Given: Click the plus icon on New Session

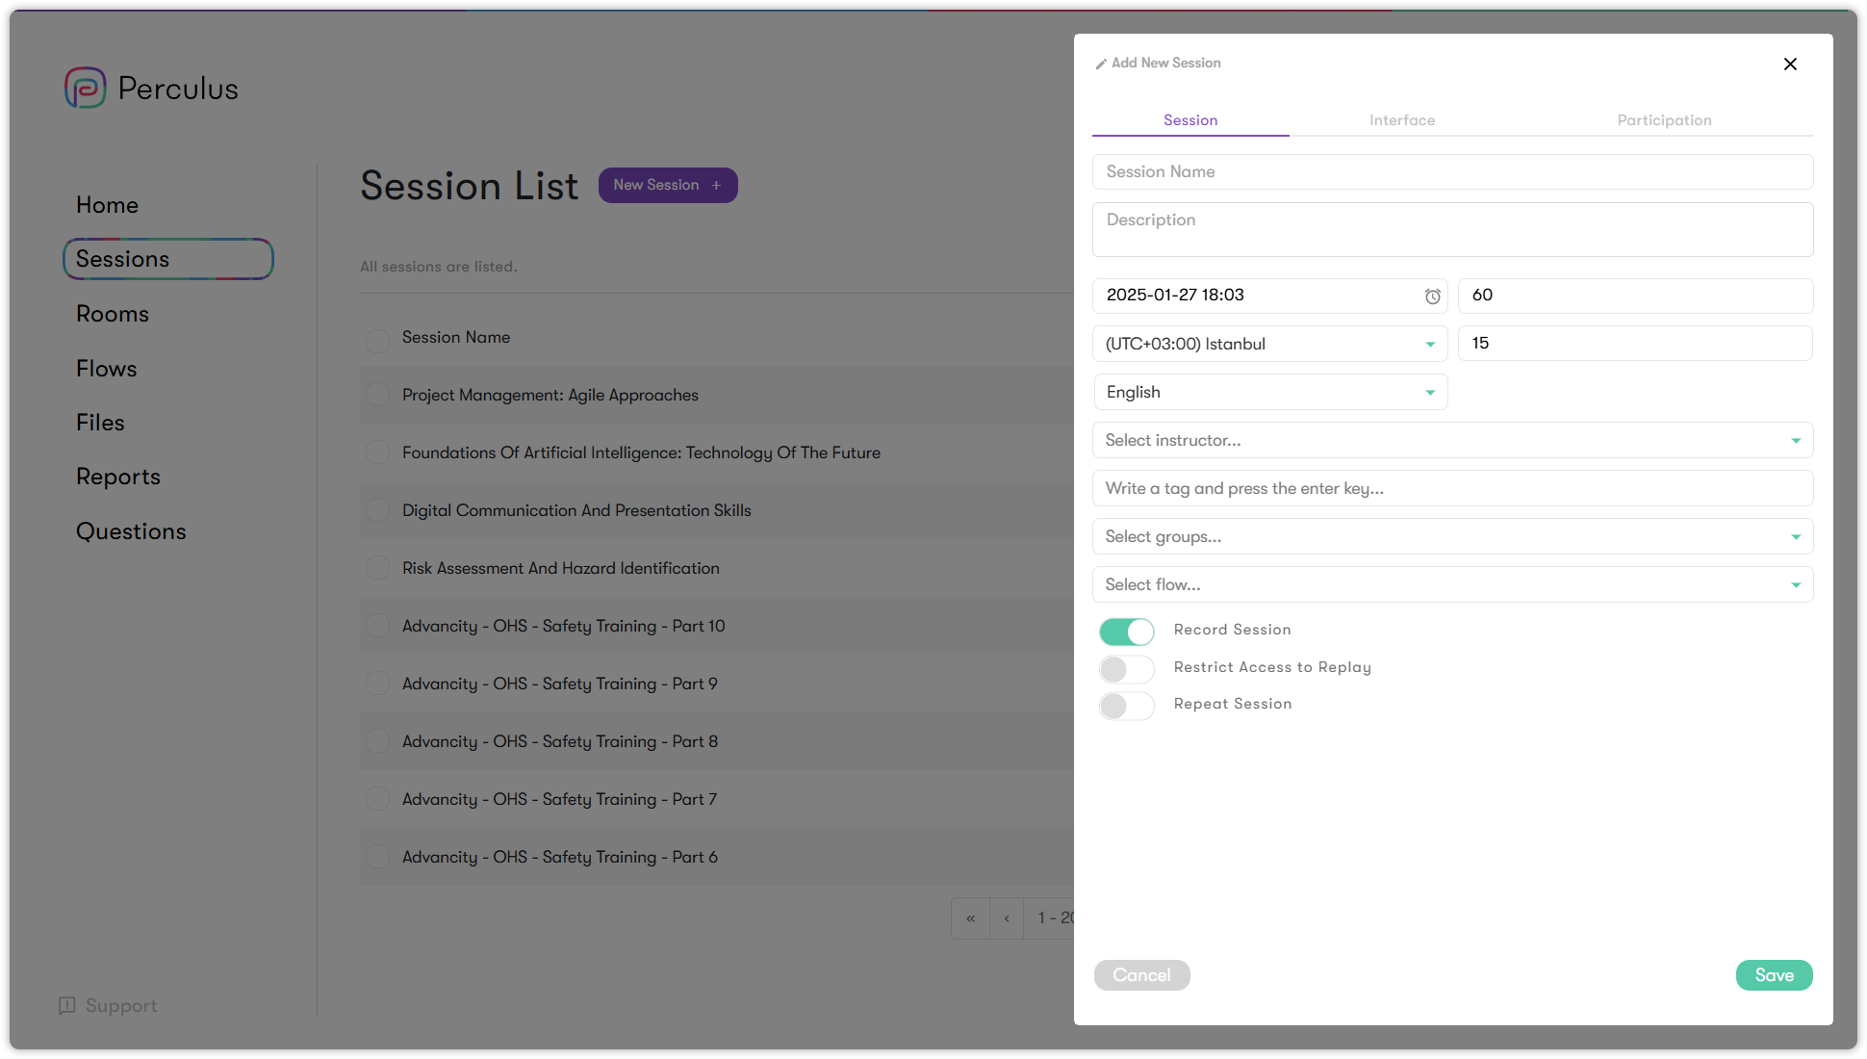Looking at the screenshot, I should click(x=716, y=185).
